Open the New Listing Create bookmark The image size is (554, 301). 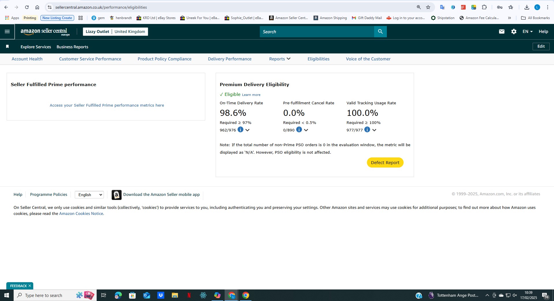(x=57, y=18)
